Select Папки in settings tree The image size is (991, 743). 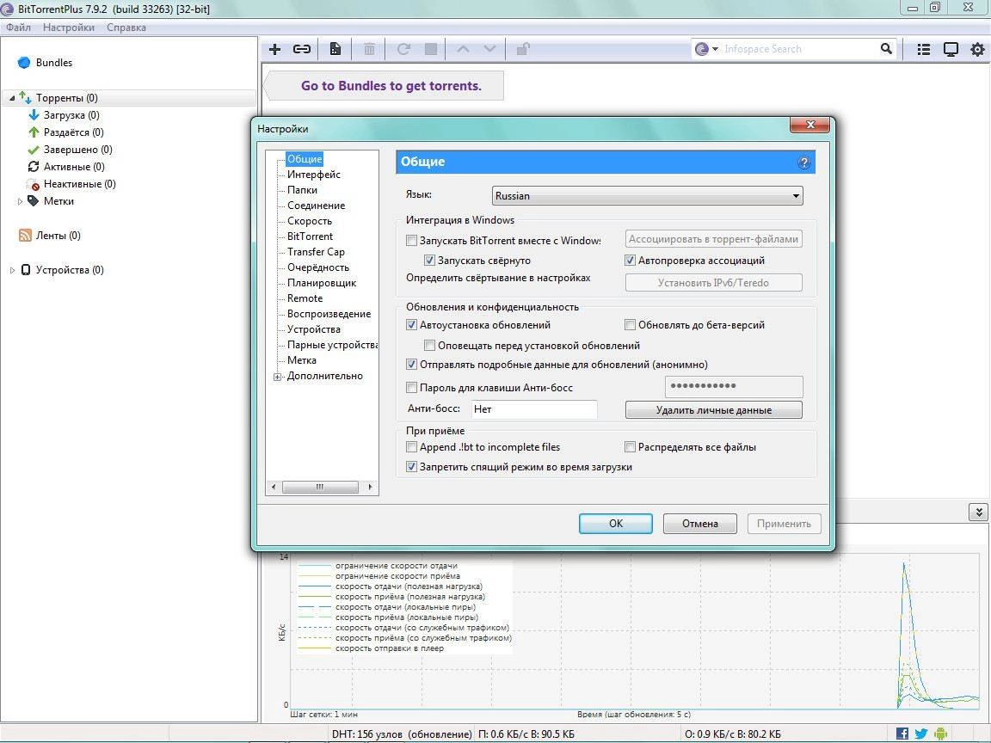[x=302, y=189]
